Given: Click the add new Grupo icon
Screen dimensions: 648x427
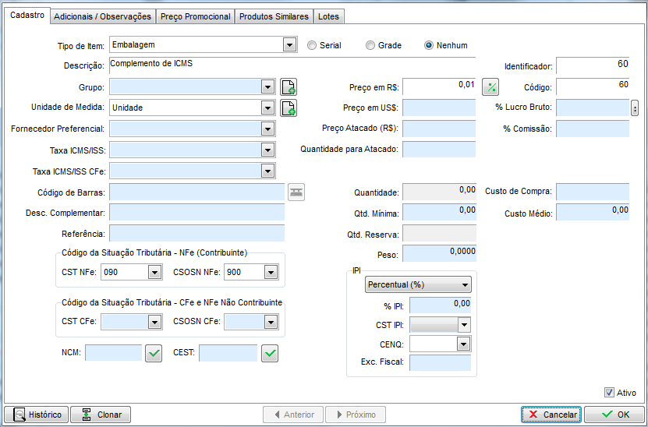Looking at the screenshot, I should click(289, 86).
